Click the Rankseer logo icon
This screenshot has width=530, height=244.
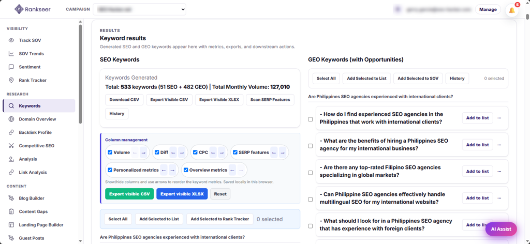pos(19,9)
